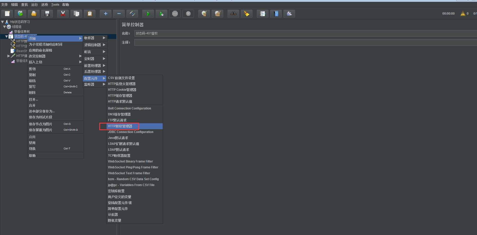Click the New test plan toolbar icon

[7, 14]
